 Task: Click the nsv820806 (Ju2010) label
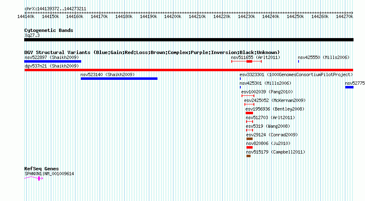(x=268, y=143)
